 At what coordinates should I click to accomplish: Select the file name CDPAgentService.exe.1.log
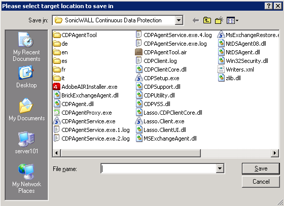[x=95, y=130]
